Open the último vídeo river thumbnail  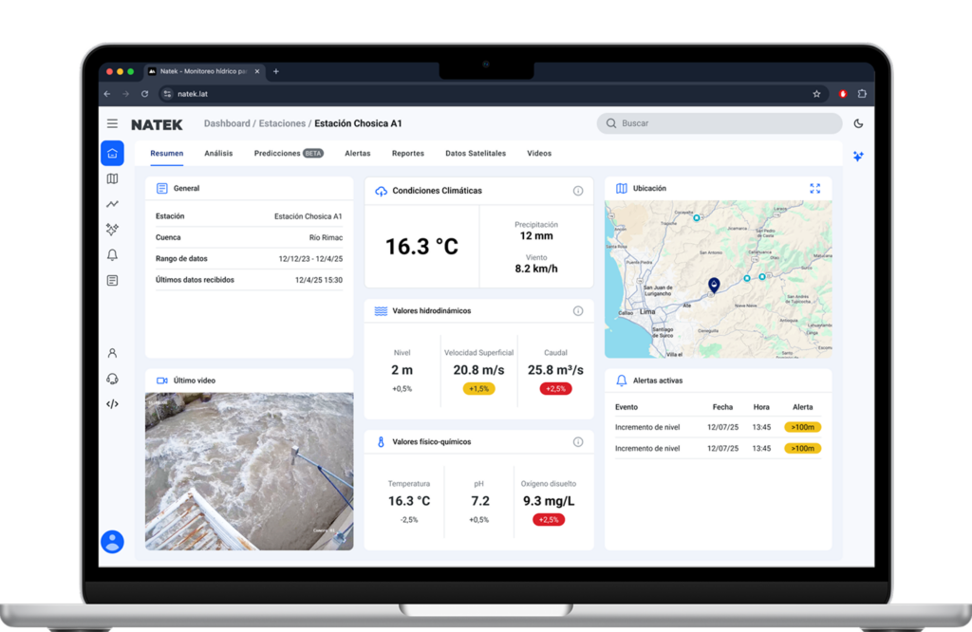249,471
